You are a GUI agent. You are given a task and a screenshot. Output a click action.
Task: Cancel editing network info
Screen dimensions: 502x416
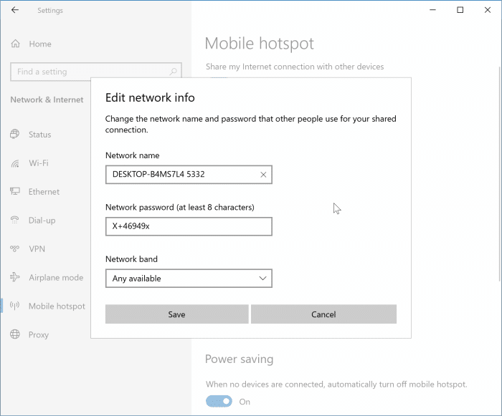323,314
